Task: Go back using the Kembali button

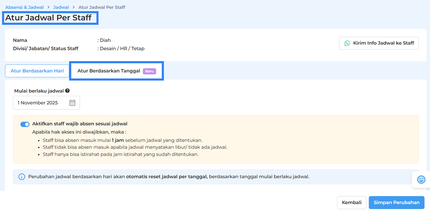Action: [x=351, y=202]
